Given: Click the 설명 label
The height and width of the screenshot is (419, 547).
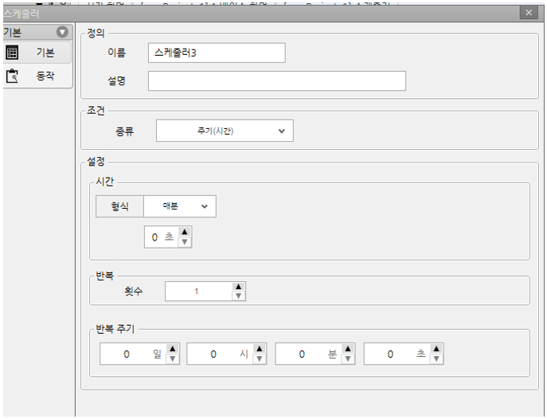Looking at the screenshot, I should click(116, 81).
